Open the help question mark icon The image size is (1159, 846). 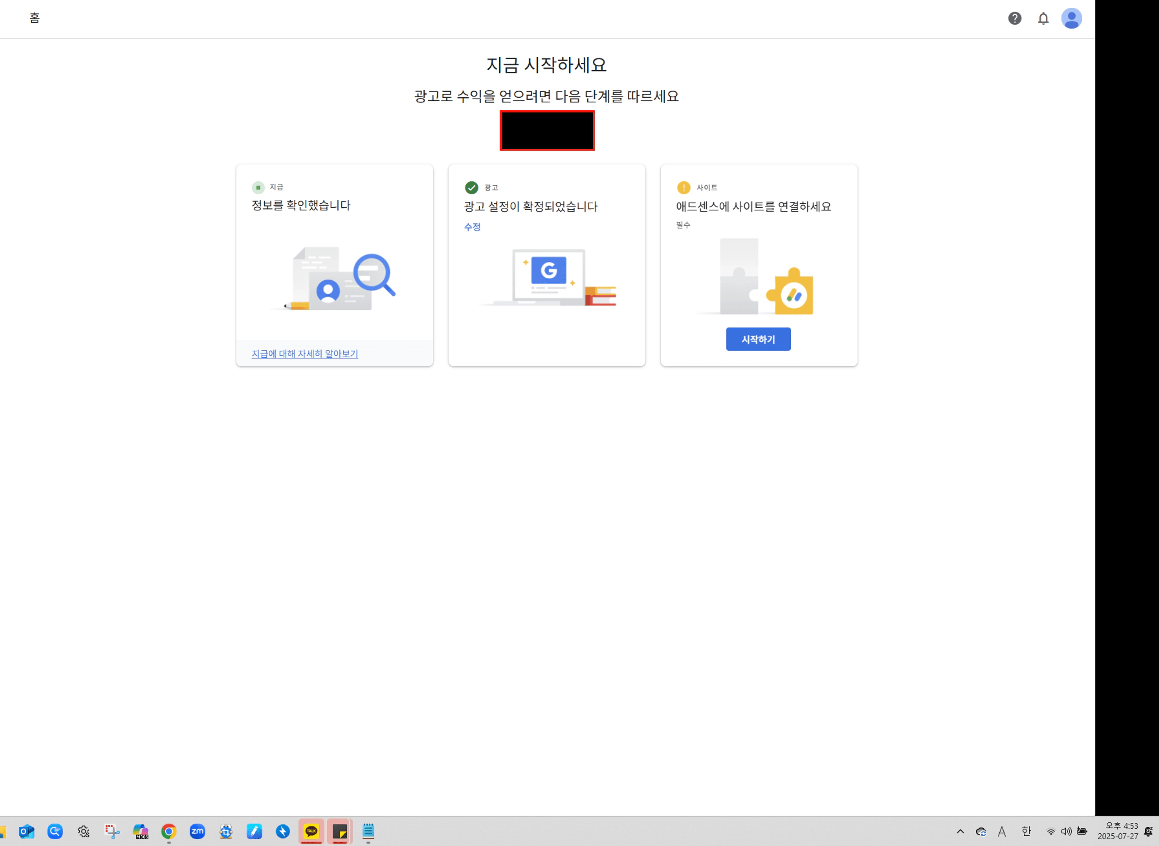[x=1014, y=18]
